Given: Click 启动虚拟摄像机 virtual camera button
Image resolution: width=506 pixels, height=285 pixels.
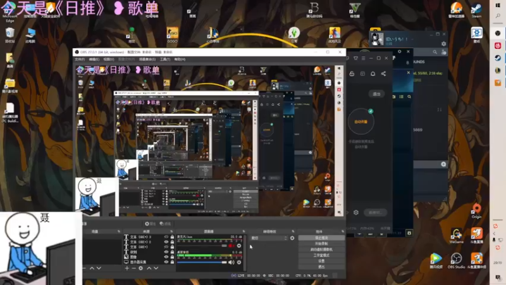Looking at the screenshot, I should coord(321,250).
